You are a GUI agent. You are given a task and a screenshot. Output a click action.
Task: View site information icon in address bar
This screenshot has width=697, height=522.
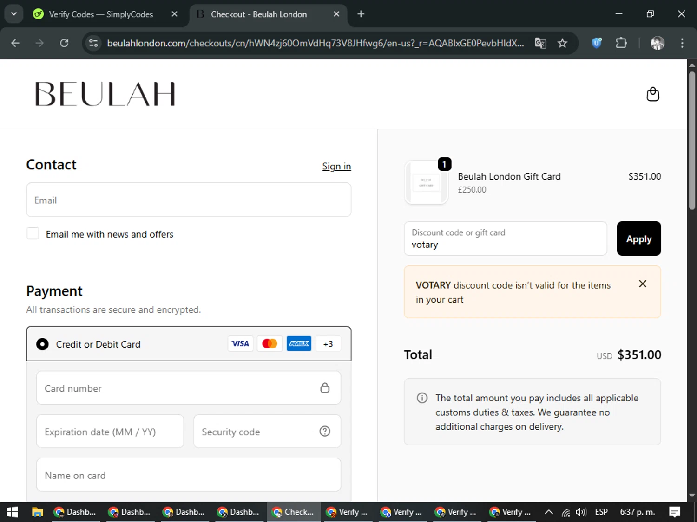point(93,43)
